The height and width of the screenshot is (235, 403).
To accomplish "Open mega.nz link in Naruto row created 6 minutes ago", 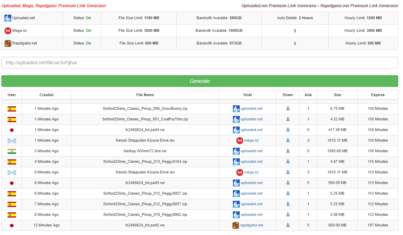I will click(251, 172).
